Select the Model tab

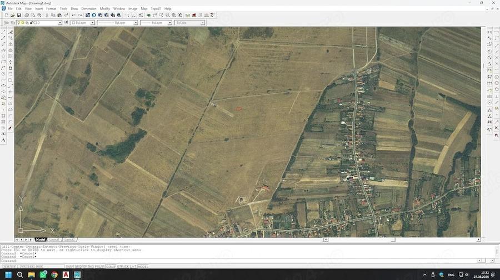41,240
